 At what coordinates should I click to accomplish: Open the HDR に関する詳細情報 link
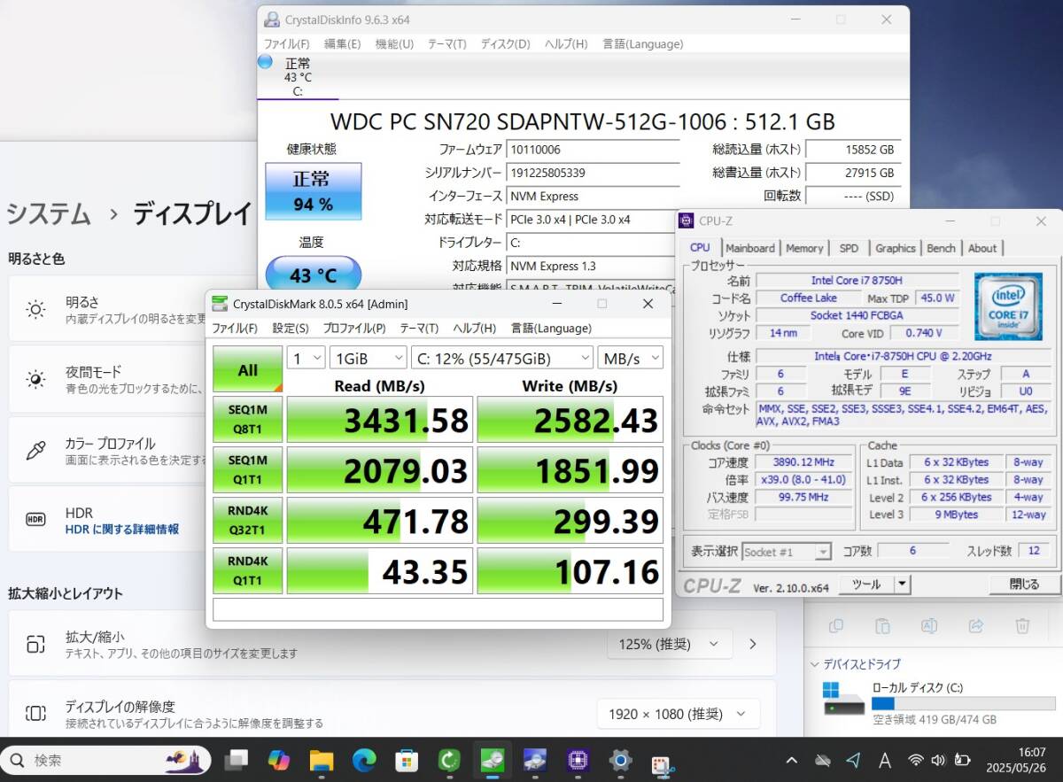point(122,529)
